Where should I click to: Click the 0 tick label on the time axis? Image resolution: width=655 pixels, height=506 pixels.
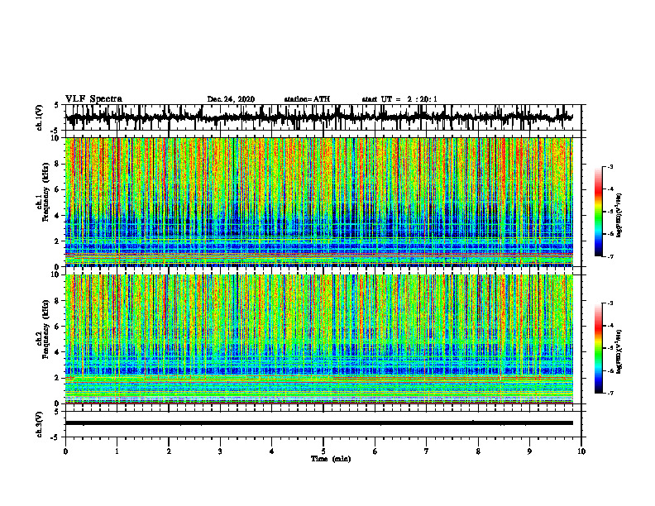(x=65, y=451)
